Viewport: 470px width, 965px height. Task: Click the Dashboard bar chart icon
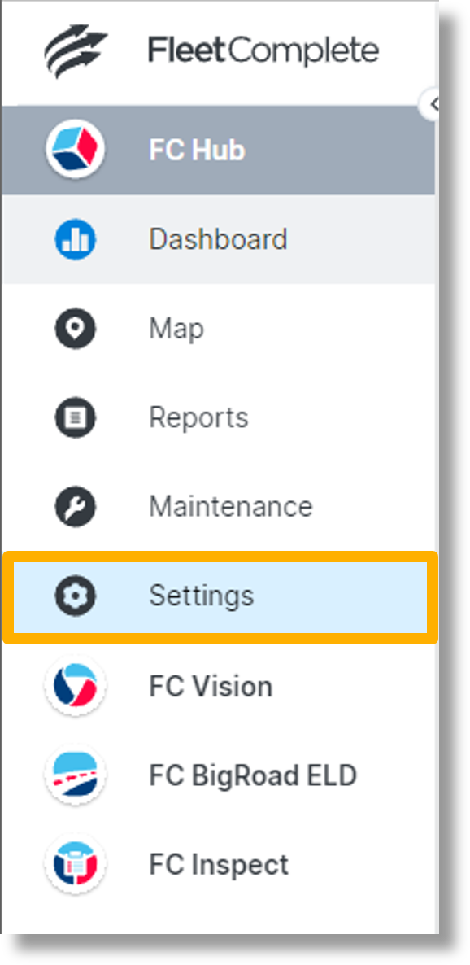point(74,239)
